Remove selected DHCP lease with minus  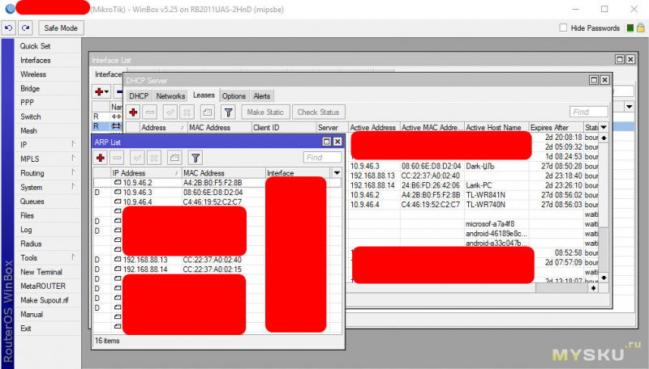coord(150,112)
